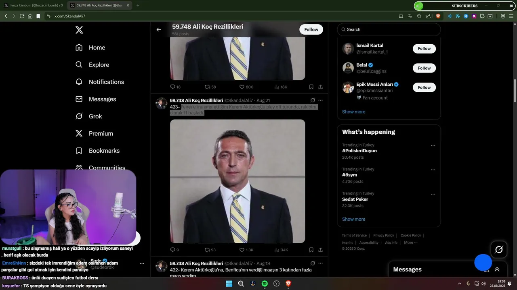The image size is (517, 290).
Task: Expand the Messages drawer
Action: click(497, 269)
